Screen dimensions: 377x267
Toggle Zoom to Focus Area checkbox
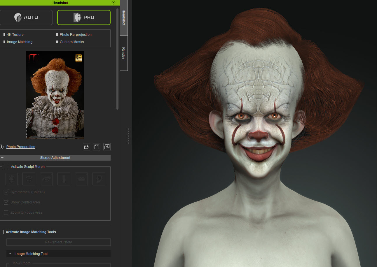[6, 212]
